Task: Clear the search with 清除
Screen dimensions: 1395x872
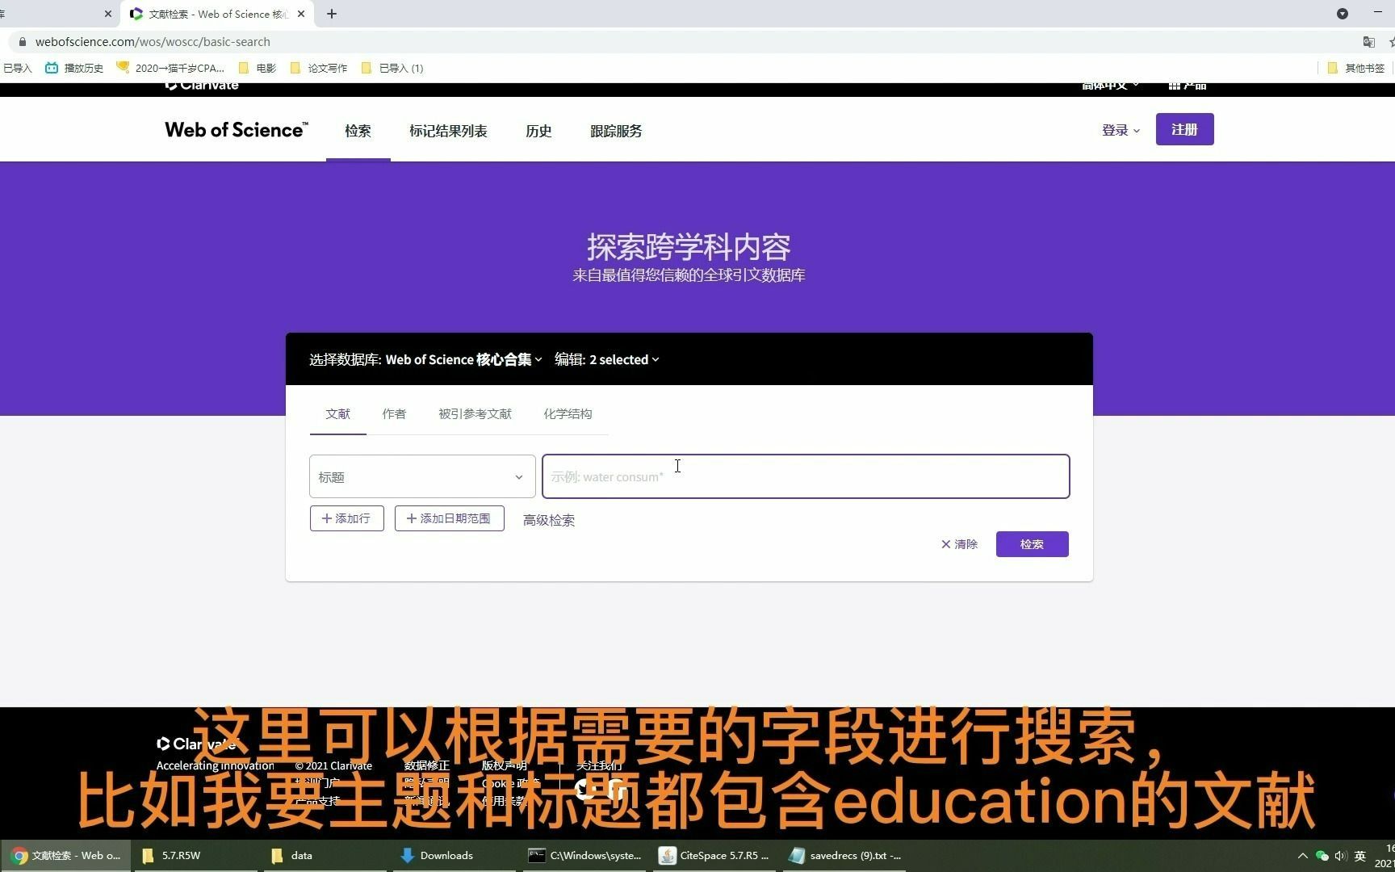Action: 959,544
